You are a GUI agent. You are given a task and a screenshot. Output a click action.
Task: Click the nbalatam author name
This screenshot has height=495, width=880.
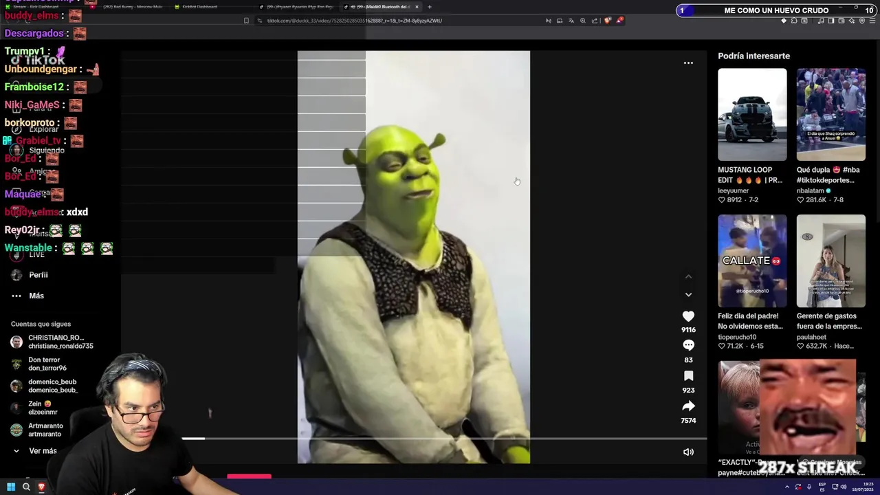point(811,191)
